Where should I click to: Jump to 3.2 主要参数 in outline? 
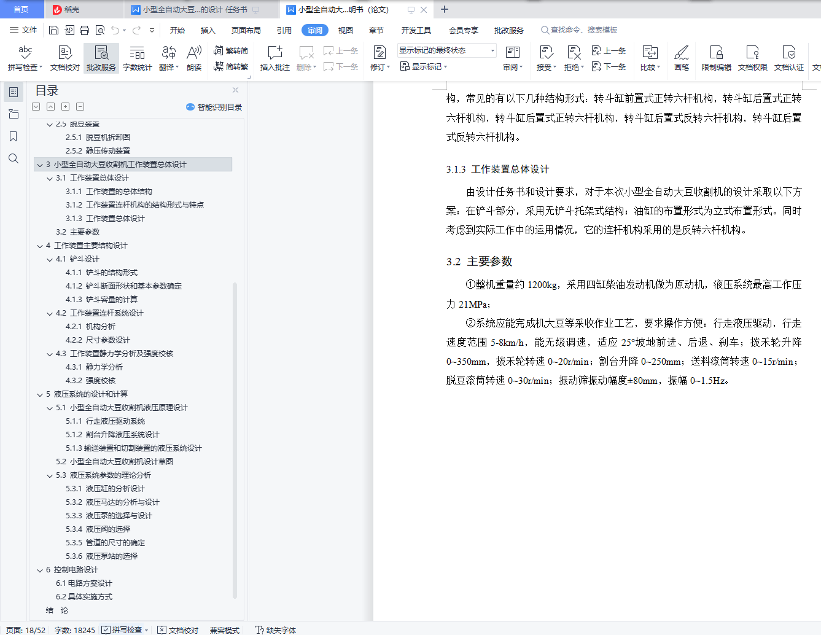(x=77, y=232)
